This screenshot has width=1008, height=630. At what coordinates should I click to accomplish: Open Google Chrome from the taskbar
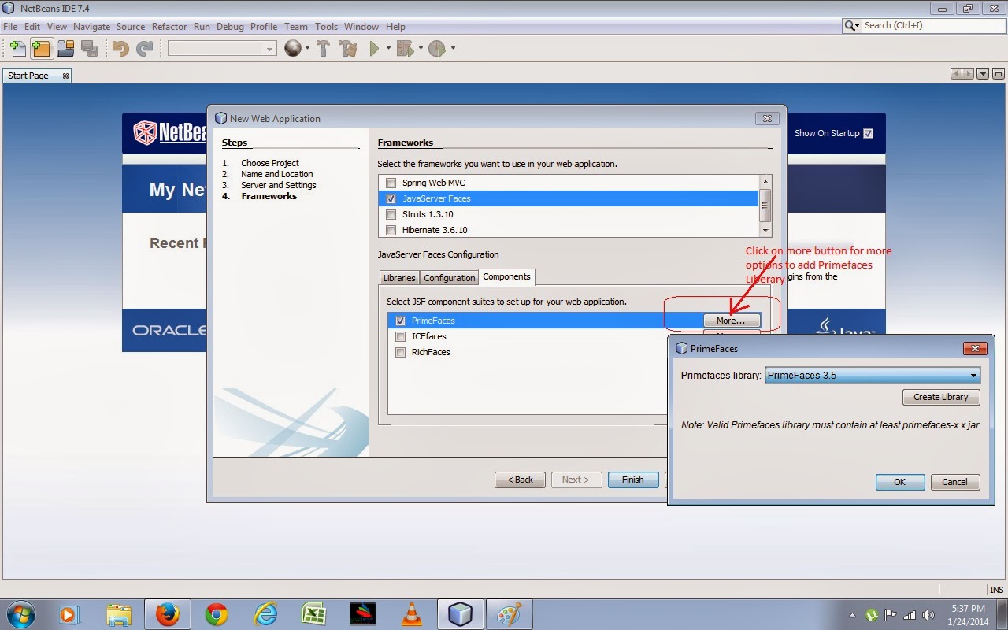click(x=217, y=614)
